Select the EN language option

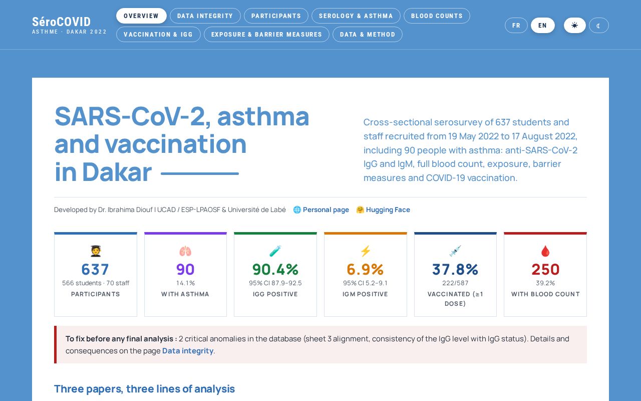click(x=543, y=25)
